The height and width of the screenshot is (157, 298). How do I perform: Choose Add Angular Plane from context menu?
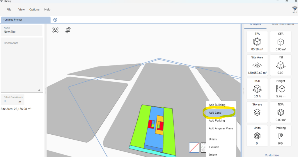coord(221,128)
